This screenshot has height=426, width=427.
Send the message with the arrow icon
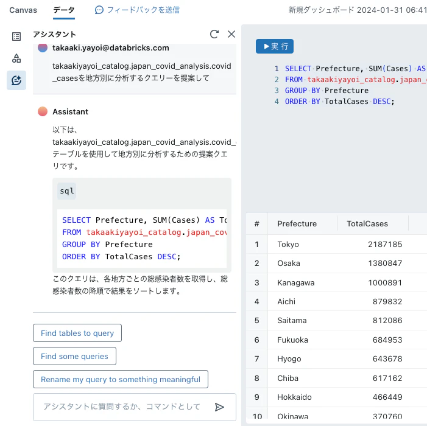pos(219,407)
